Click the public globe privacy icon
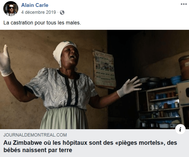This screenshot has width=189, height=157. (62, 12)
